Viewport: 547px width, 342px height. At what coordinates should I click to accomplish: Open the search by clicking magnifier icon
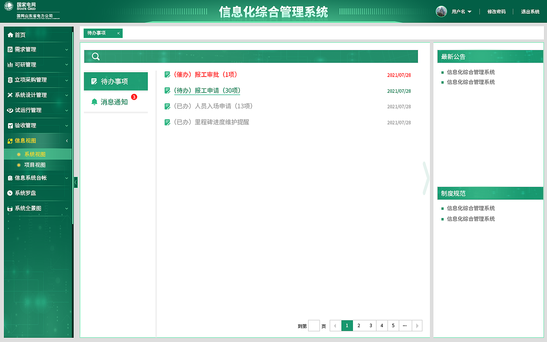[95, 56]
